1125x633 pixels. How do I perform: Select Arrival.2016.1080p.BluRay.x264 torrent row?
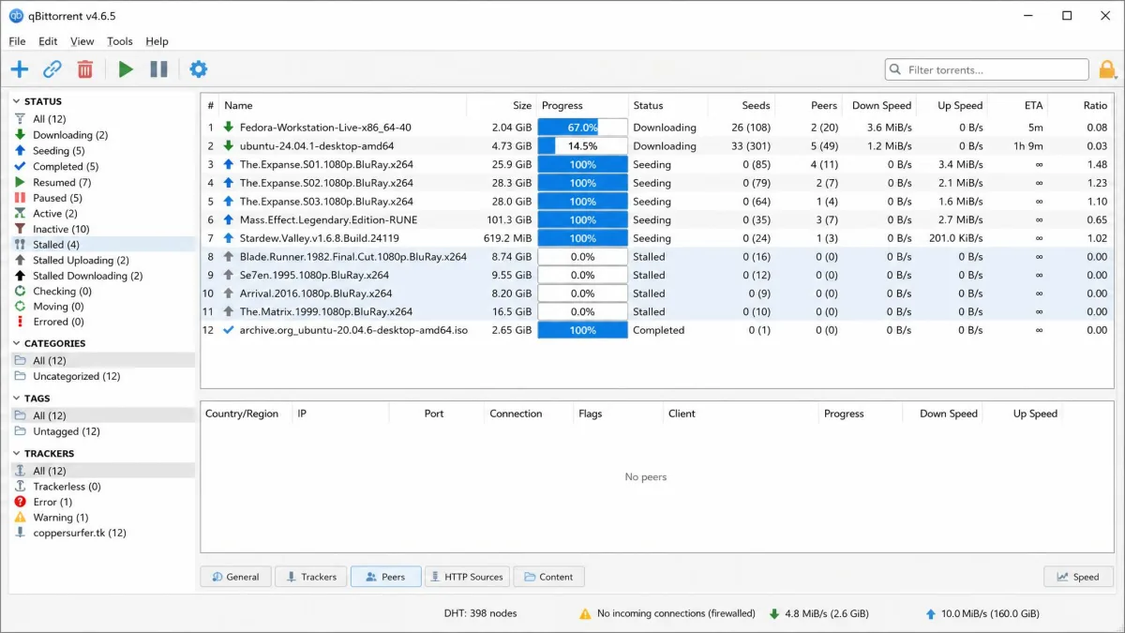coord(657,294)
